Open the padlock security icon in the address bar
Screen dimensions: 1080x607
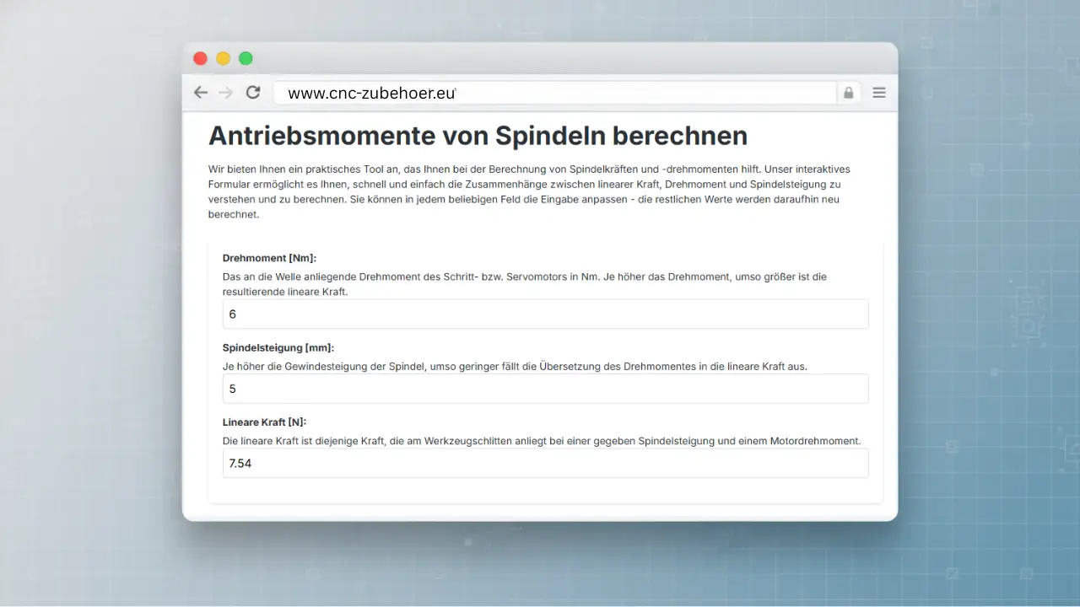[x=848, y=93]
